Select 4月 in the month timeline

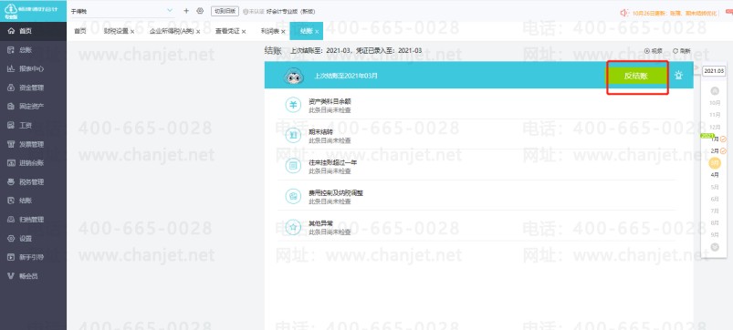point(715,175)
